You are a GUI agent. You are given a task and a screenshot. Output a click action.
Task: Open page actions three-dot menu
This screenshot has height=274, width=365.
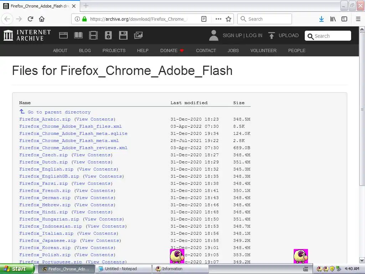[219, 19]
